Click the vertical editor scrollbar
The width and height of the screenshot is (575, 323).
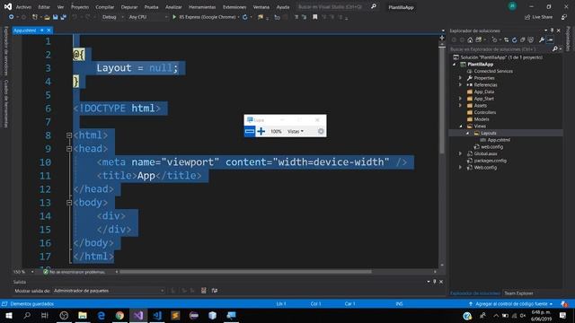[442, 100]
